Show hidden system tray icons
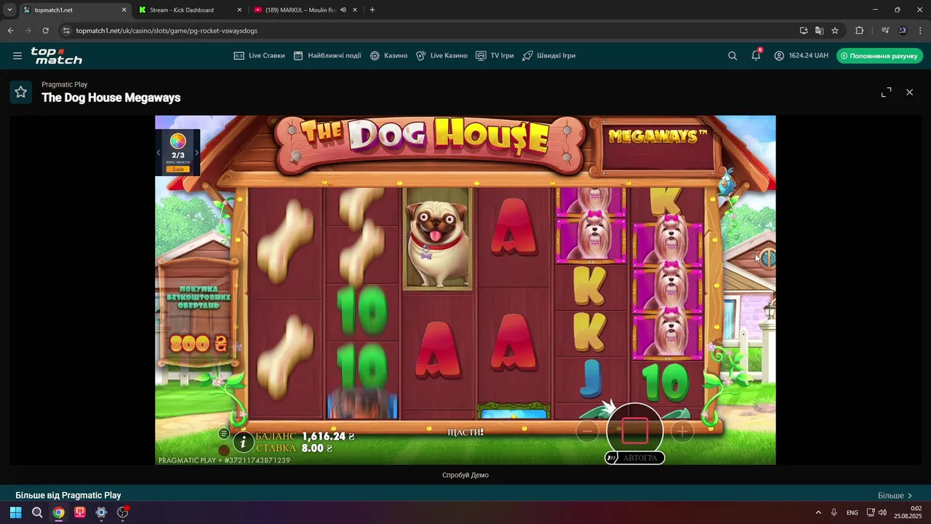 click(x=818, y=512)
